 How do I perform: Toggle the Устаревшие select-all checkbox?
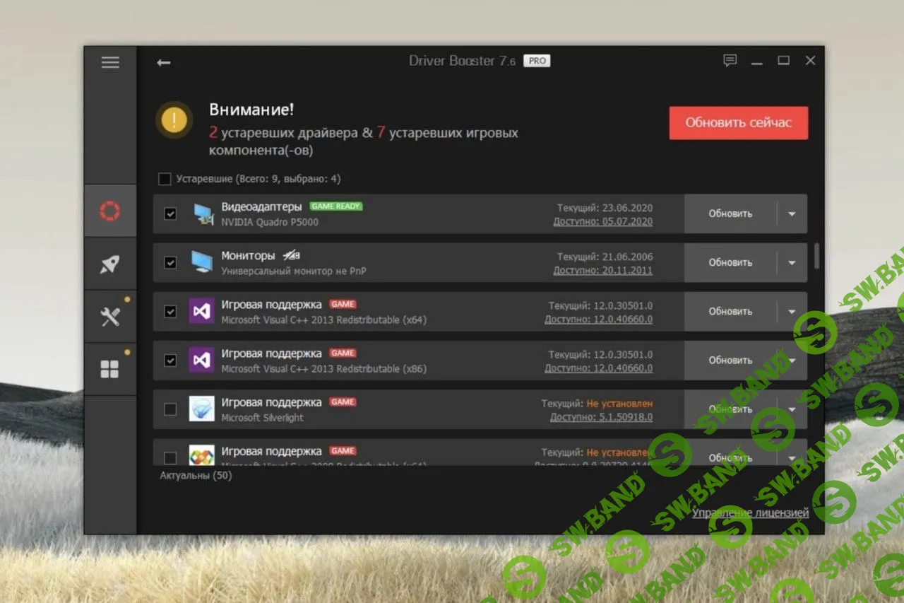coord(165,179)
